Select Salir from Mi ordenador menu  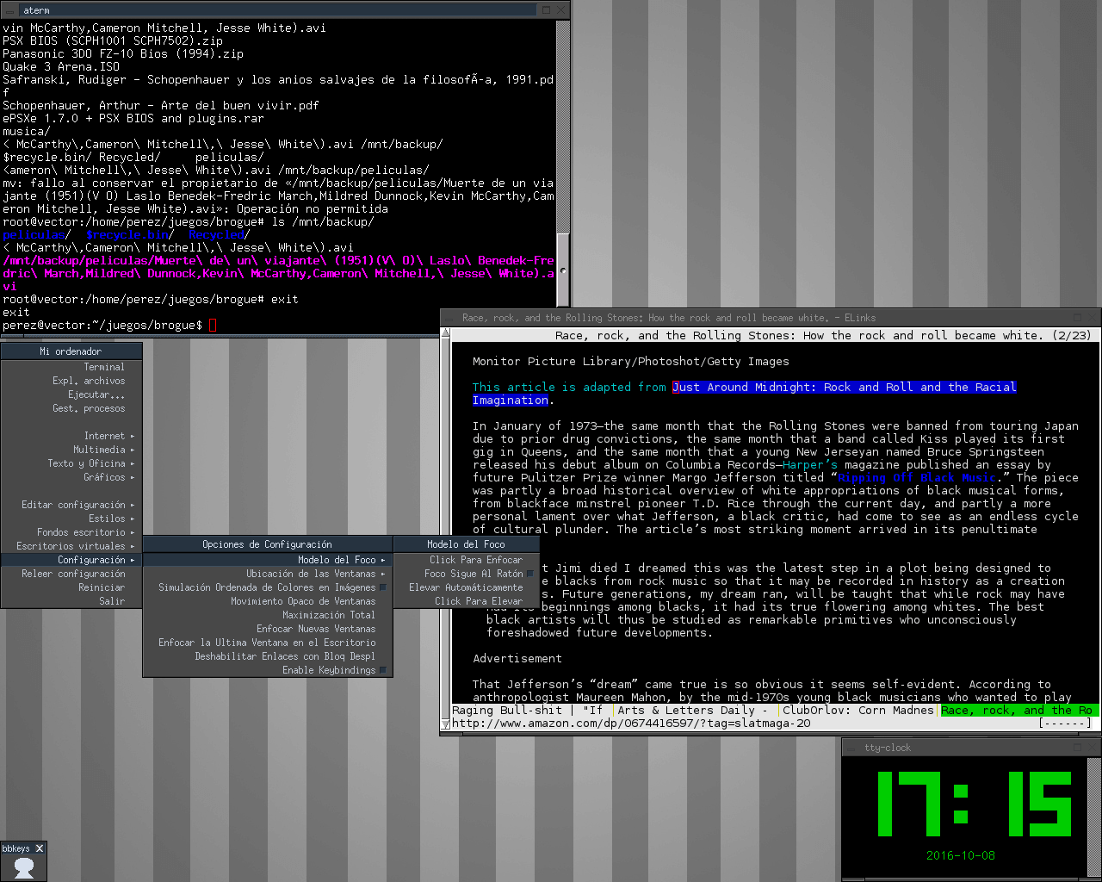71,601
